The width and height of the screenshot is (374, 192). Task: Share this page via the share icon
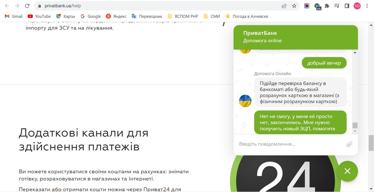284,6
